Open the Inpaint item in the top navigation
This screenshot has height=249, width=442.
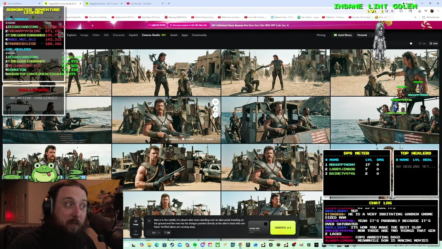pos(133,35)
